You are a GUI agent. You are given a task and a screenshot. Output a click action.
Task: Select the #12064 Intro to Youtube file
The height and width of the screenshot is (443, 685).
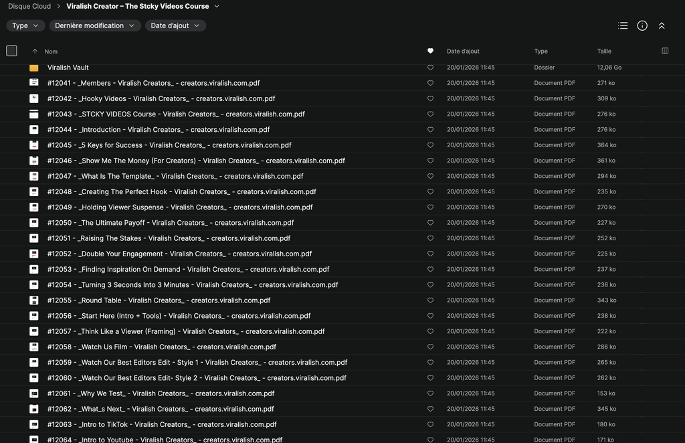click(165, 440)
